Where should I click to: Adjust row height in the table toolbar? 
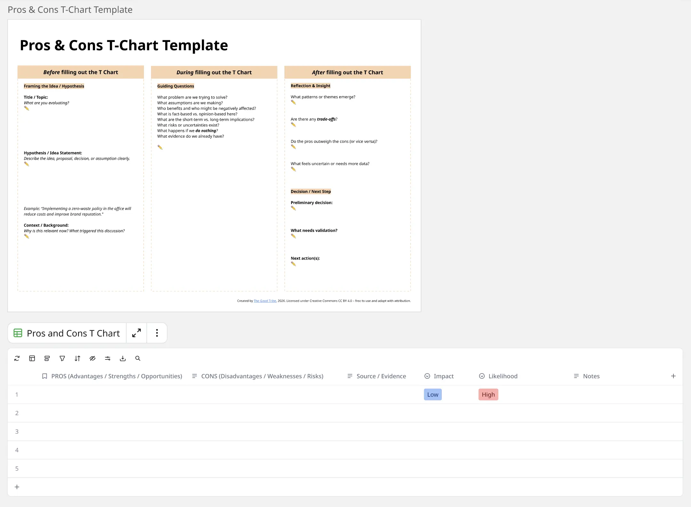[x=47, y=358]
